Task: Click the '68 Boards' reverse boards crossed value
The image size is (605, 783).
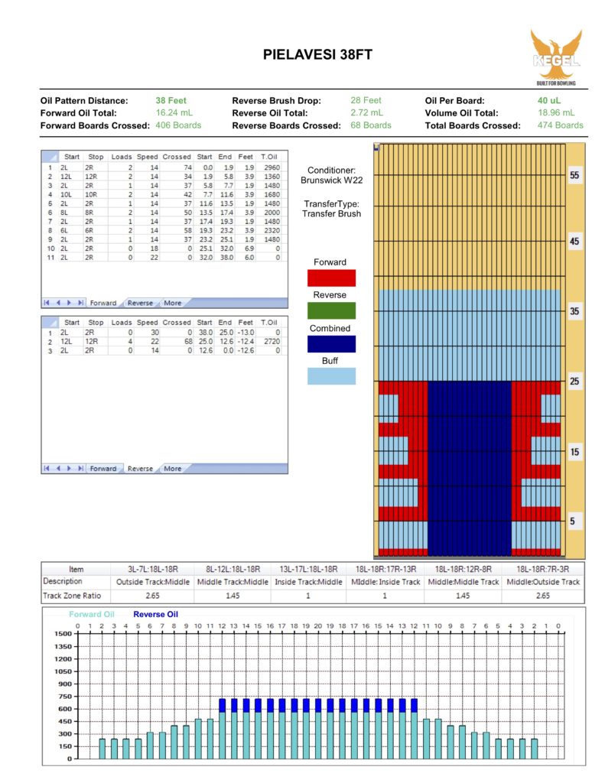Action: pyautogui.click(x=371, y=125)
